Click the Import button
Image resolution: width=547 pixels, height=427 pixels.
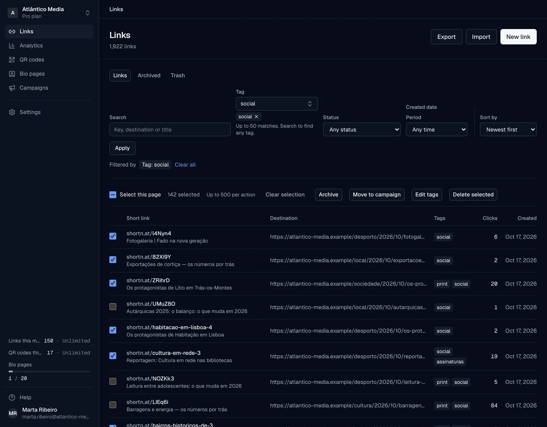(481, 37)
